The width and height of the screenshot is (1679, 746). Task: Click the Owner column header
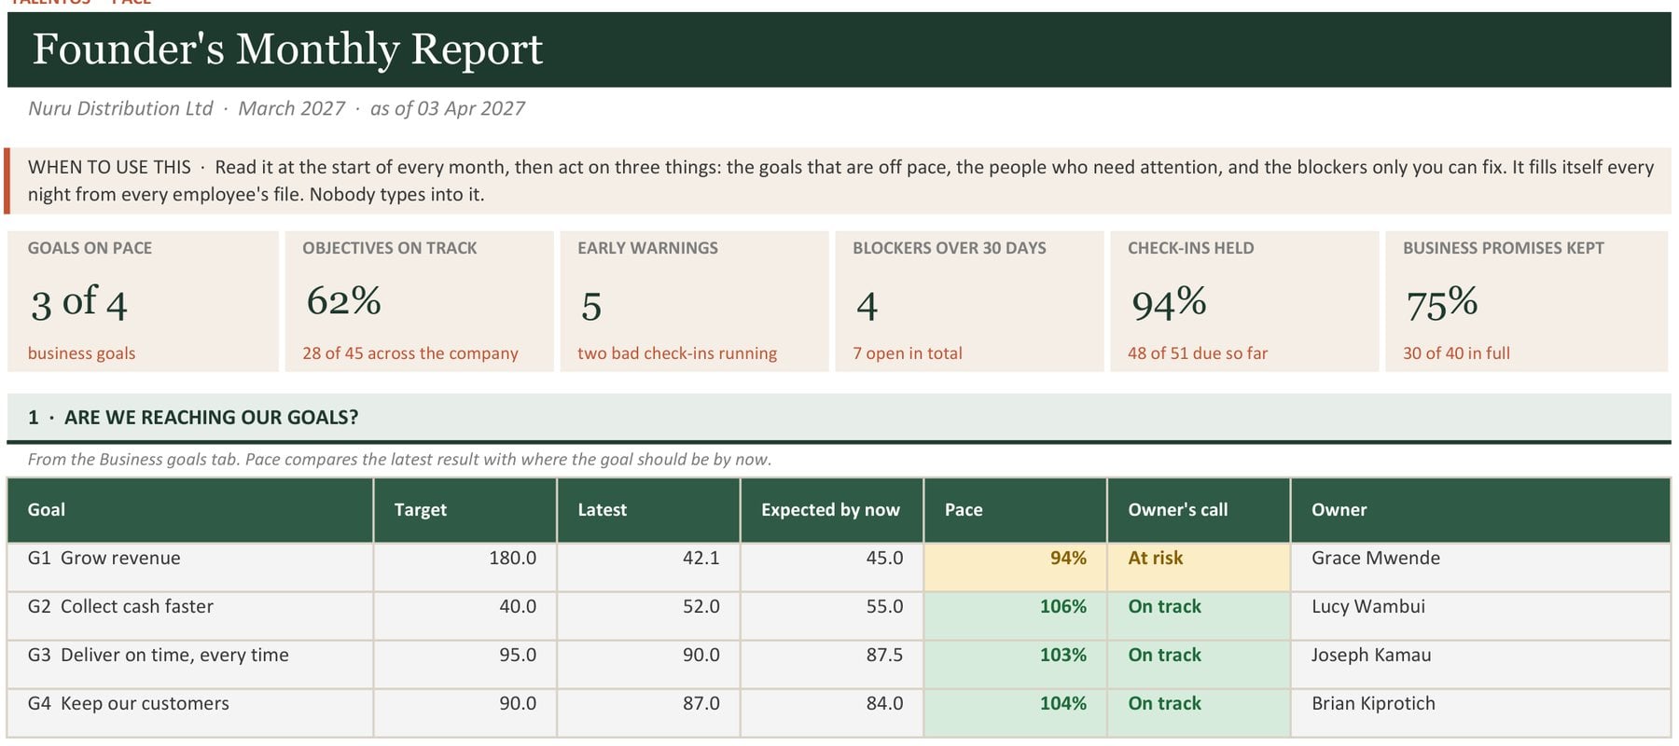(1480, 510)
